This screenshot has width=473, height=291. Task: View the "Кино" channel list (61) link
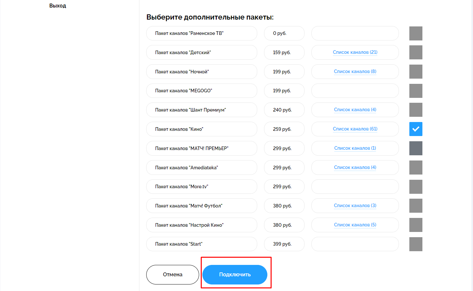355,129
